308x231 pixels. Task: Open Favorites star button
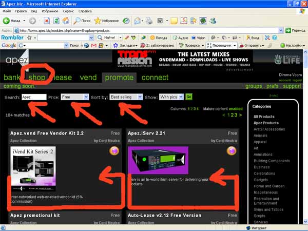(x=106, y=21)
